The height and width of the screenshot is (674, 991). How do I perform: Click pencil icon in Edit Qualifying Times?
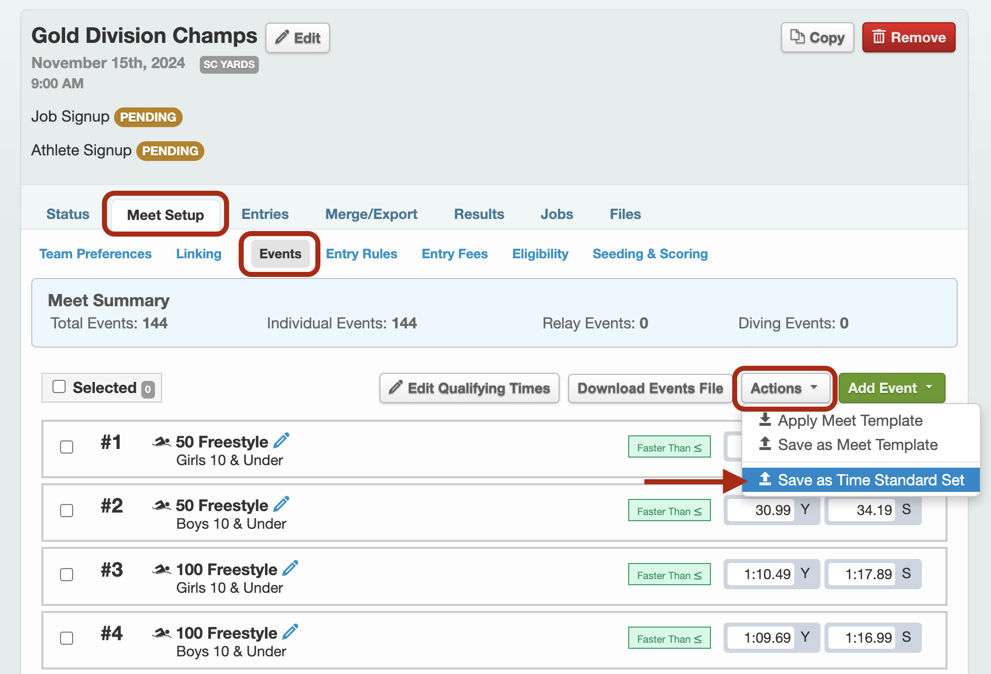point(396,387)
